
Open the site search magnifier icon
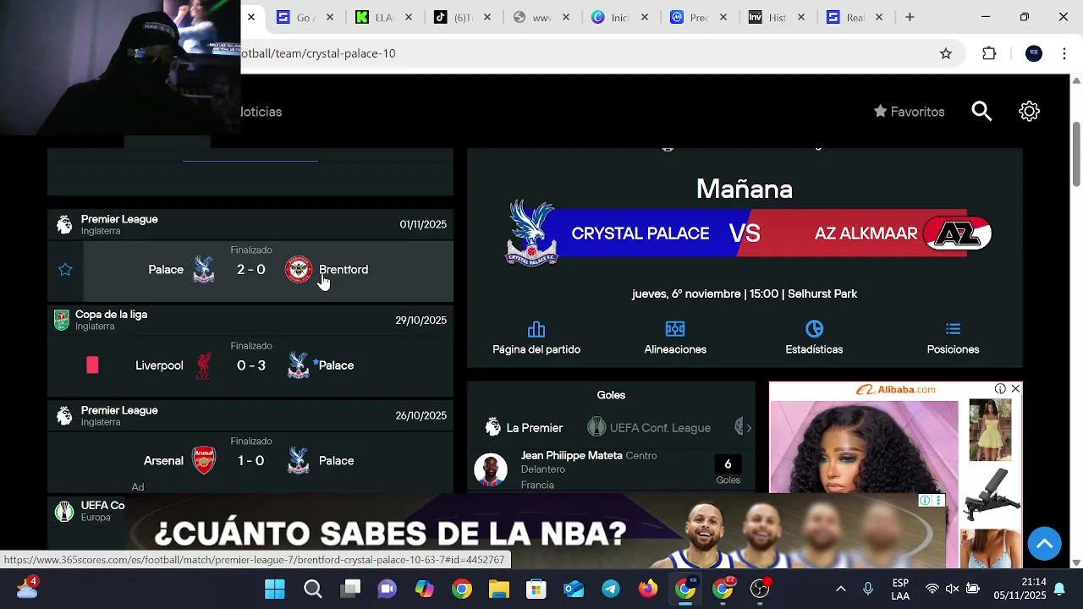pos(981,111)
